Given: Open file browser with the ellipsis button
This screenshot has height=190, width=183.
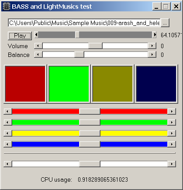Looking at the screenshot, I should pyautogui.click(x=165, y=23).
